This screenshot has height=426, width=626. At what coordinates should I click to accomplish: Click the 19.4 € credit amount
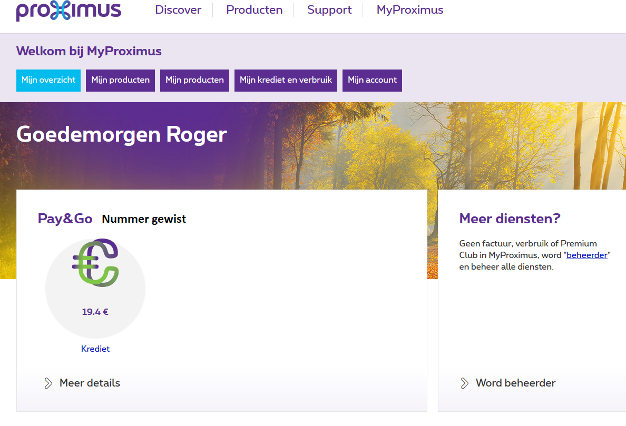[x=95, y=312]
